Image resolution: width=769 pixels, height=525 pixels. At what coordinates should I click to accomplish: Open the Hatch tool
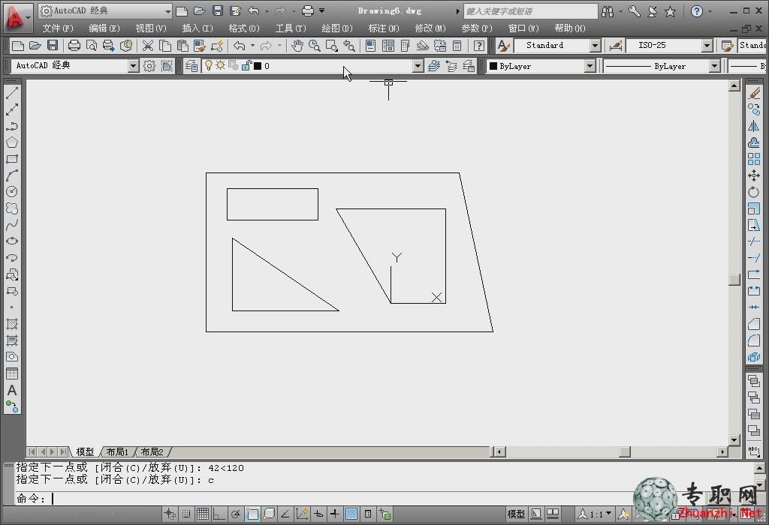pos(12,324)
